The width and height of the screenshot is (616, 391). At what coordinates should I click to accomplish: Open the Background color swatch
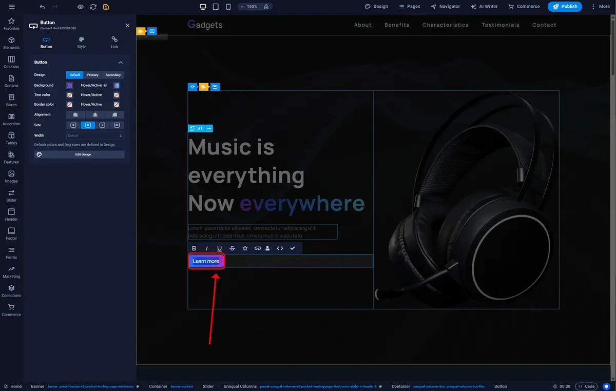pyautogui.click(x=70, y=85)
